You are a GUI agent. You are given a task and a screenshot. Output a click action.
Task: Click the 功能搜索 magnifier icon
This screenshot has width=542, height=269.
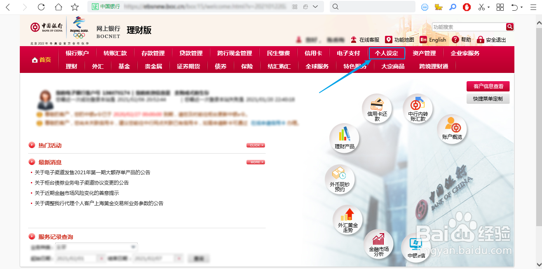point(510,26)
